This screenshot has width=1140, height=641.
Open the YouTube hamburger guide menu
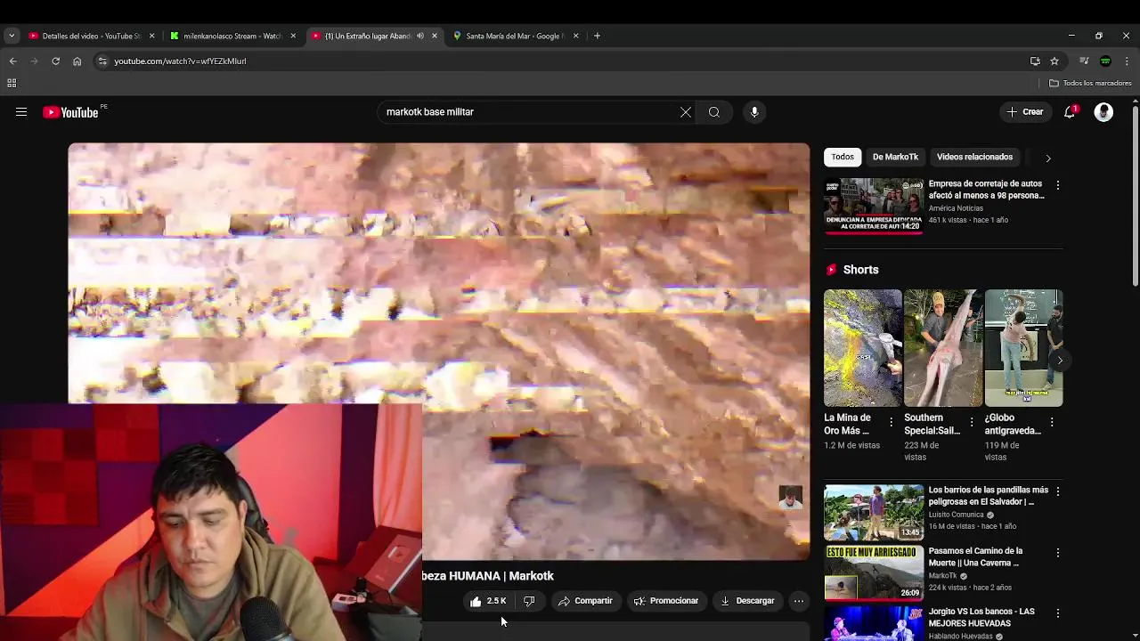[x=21, y=112]
